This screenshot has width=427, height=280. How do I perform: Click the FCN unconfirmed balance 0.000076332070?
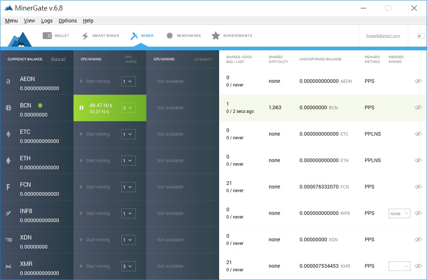(319, 187)
